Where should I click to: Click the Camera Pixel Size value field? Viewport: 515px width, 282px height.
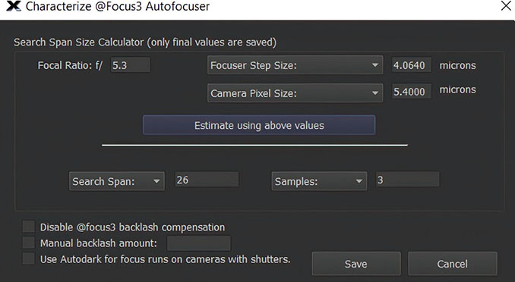412,91
